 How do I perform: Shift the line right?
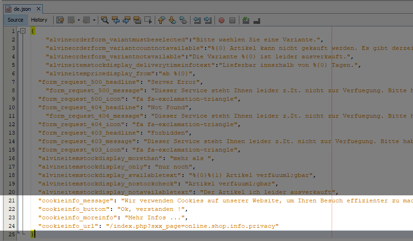pos(208,20)
